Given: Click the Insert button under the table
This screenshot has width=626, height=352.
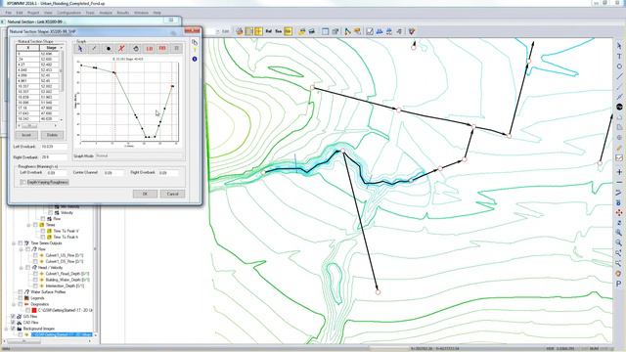Looking at the screenshot, I should pyautogui.click(x=26, y=135).
